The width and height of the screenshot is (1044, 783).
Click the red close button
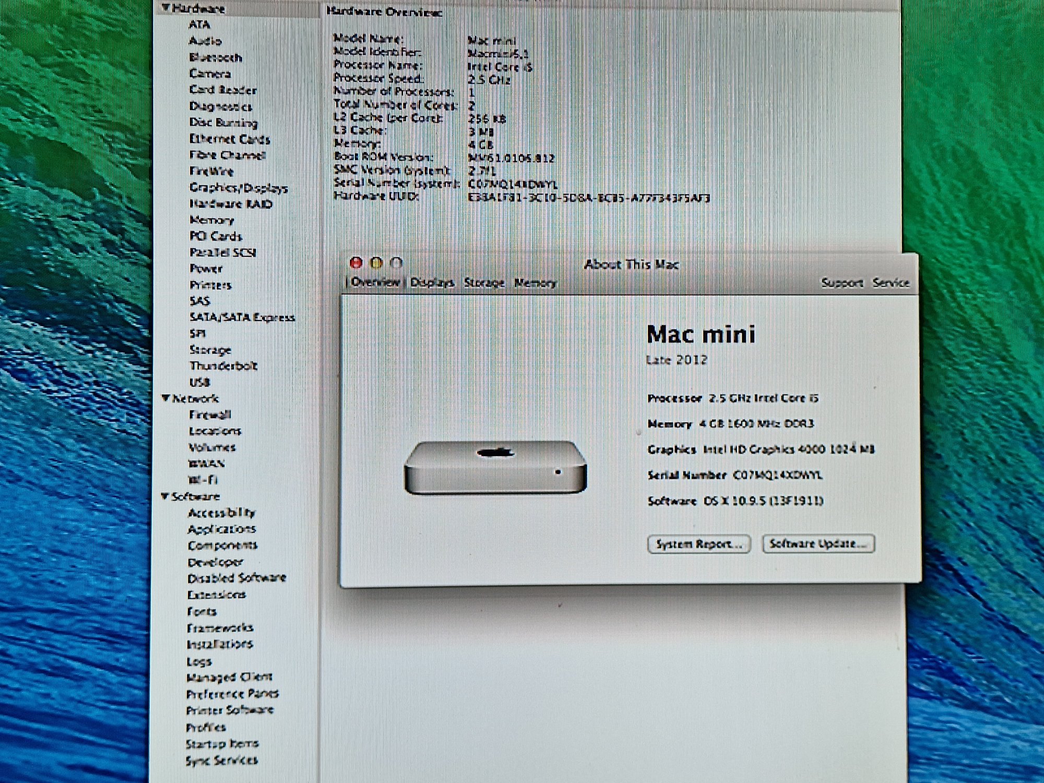(x=357, y=263)
